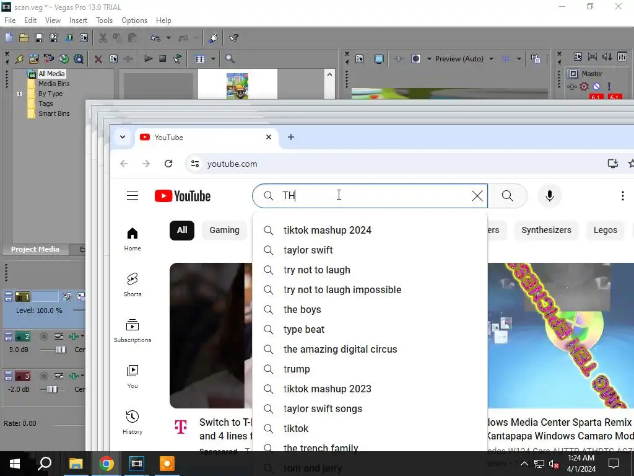Image resolution: width=634 pixels, height=476 pixels.
Task: Toggle preview on external monitor icon
Action: click(x=378, y=59)
